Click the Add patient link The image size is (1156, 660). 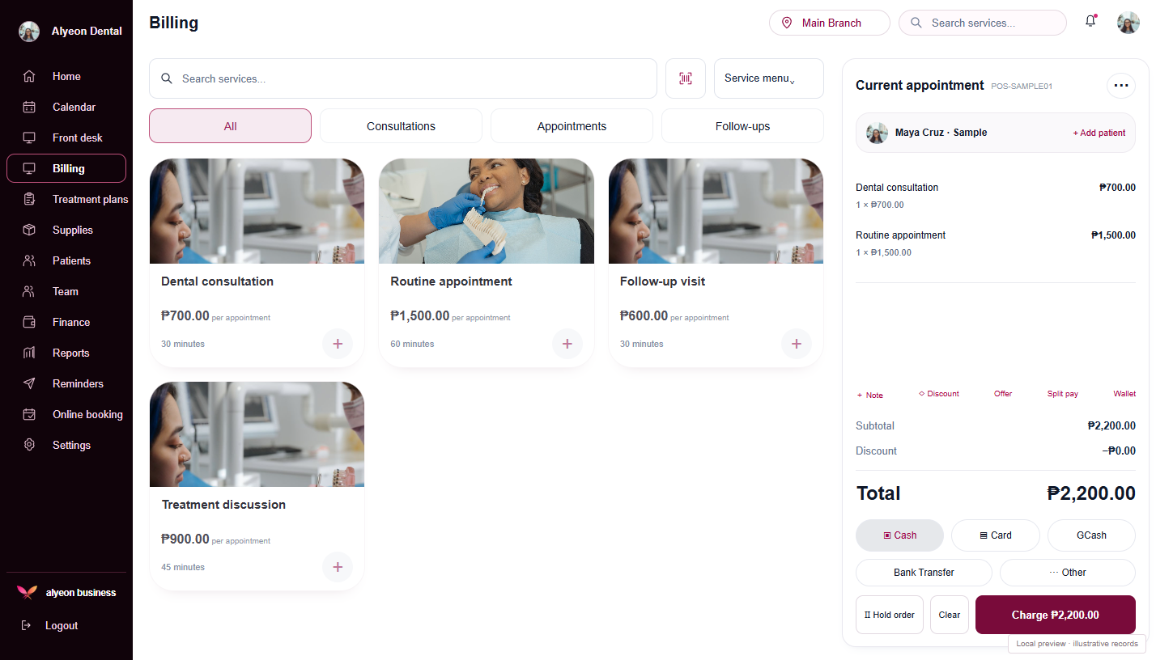point(1099,133)
